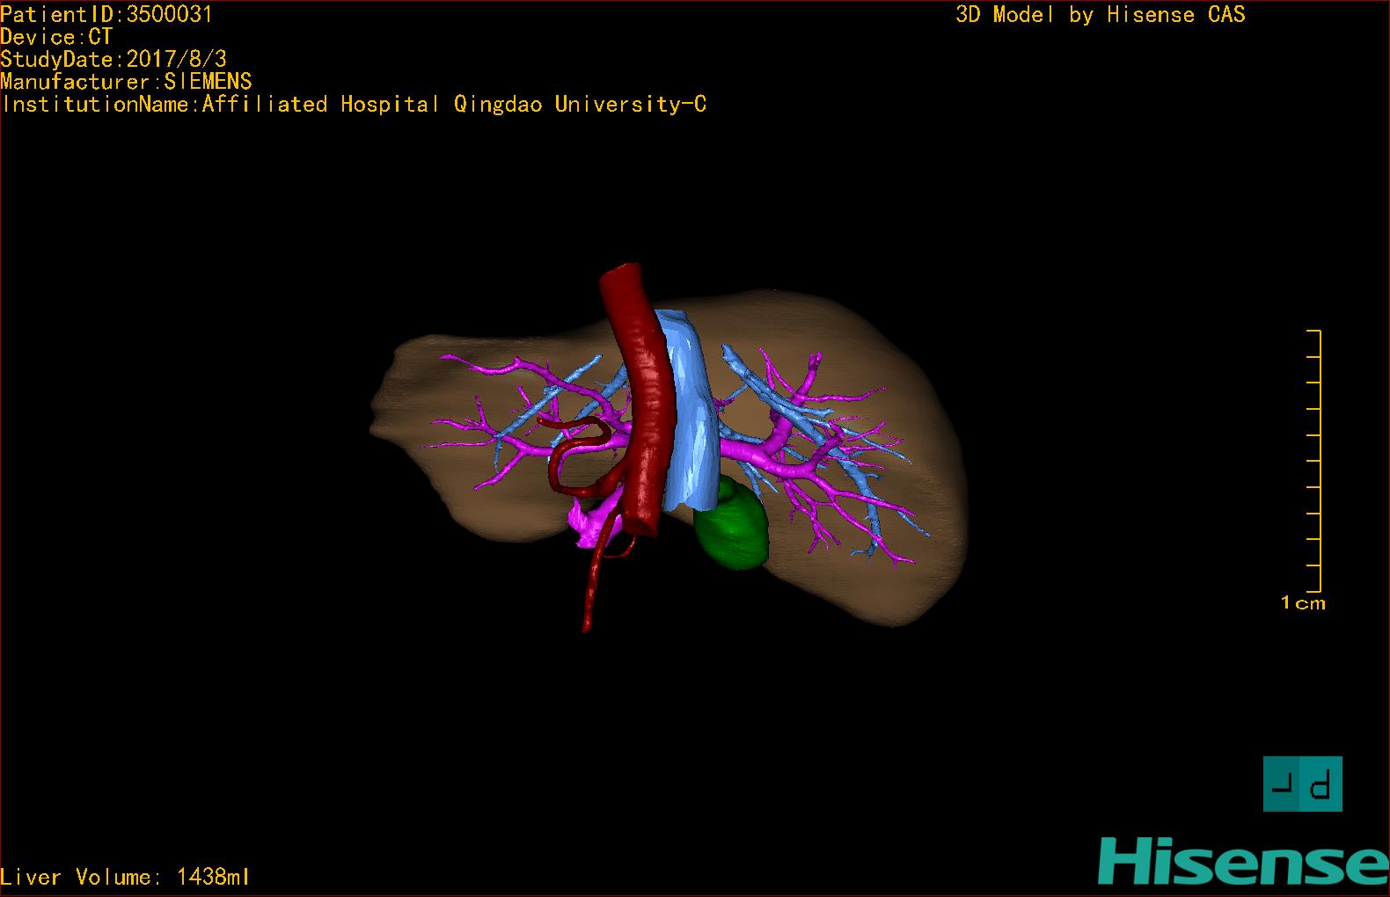This screenshot has width=1390, height=897.
Task: Click the "3D Model by Hisense CAS" label
Action: click(1101, 14)
